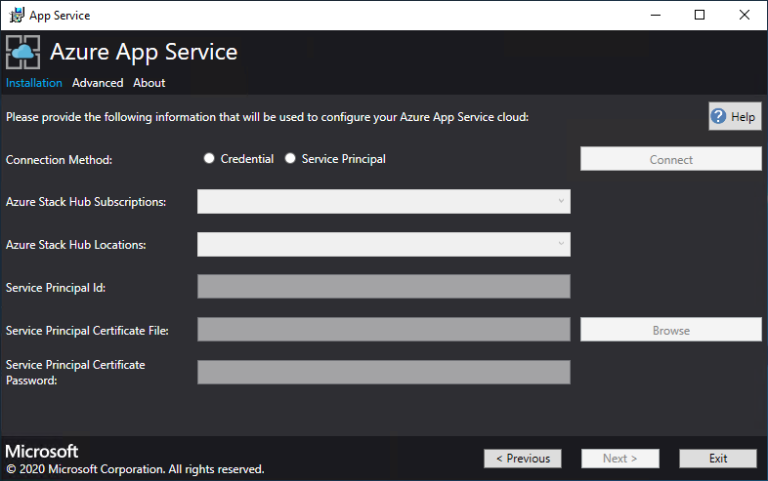Switch to the Installation tab

(x=34, y=83)
